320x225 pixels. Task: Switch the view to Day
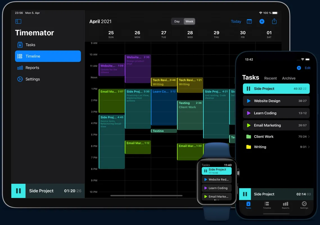tap(177, 21)
